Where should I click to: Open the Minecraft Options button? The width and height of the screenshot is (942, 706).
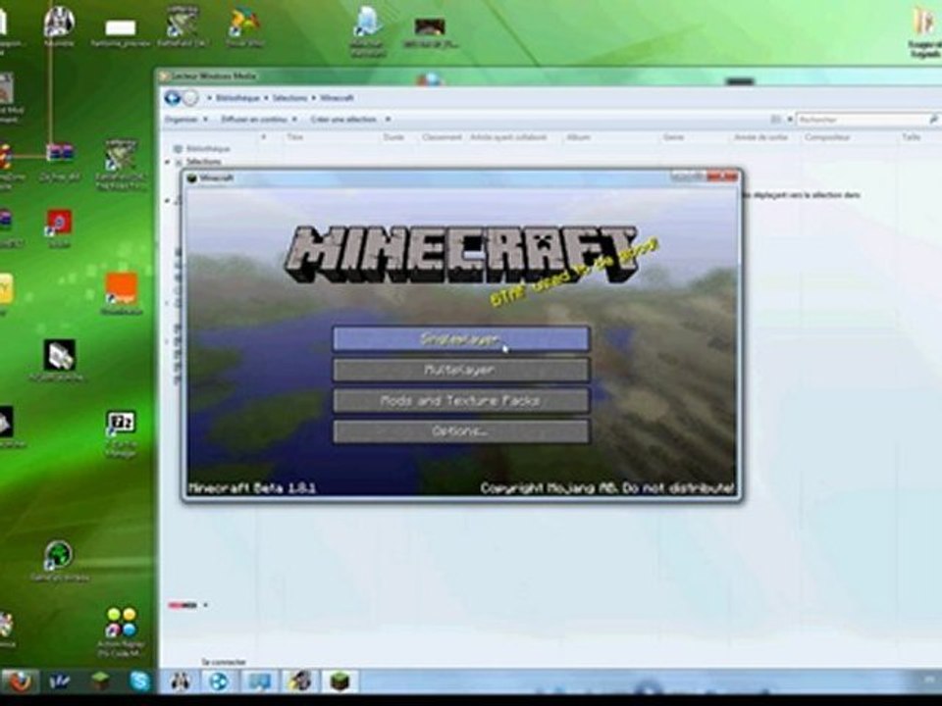point(461,431)
